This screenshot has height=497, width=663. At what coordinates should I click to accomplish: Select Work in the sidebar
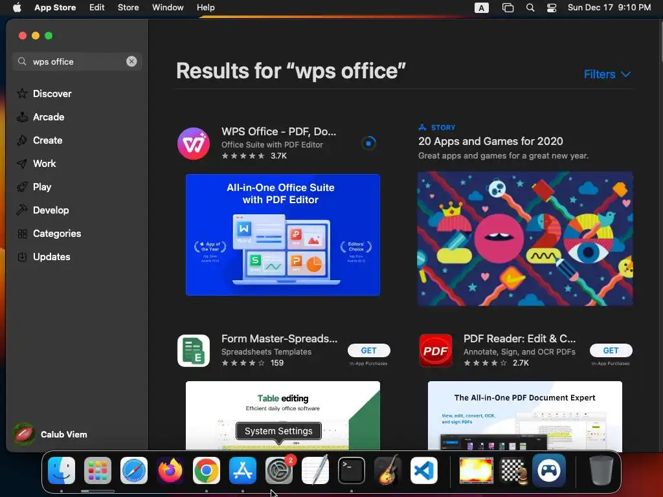tap(45, 164)
